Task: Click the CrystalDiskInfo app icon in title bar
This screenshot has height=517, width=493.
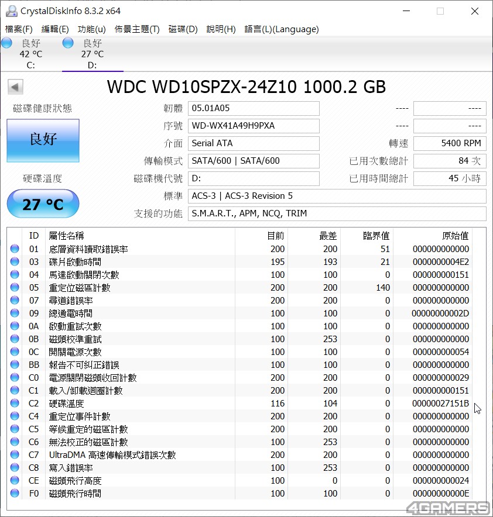Action: click(x=12, y=11)
